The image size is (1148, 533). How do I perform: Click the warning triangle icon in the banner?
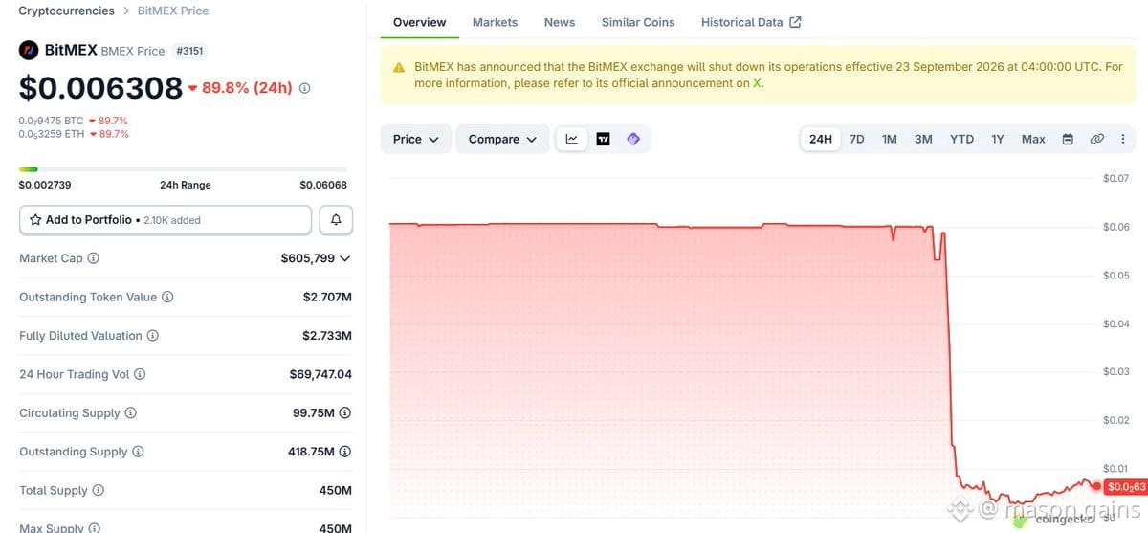(399, 68)
